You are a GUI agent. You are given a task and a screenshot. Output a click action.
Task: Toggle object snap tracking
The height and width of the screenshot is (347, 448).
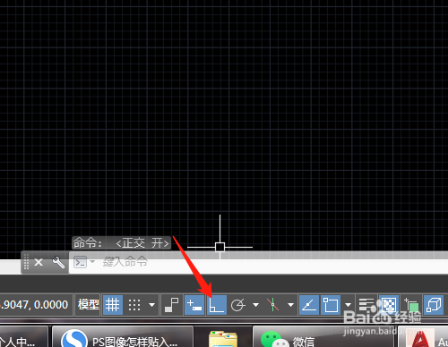(x=309, y=305)
